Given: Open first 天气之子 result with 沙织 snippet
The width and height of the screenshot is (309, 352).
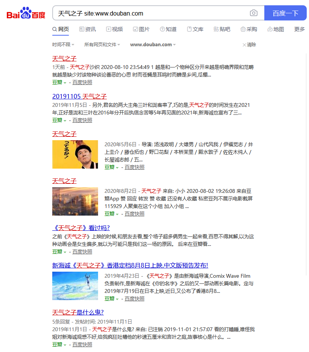Looking at the screenshot, I should pos(64,59).
